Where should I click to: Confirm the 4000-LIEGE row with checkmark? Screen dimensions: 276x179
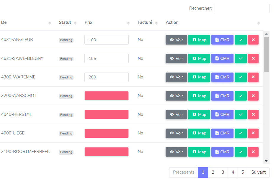(241, 133)
